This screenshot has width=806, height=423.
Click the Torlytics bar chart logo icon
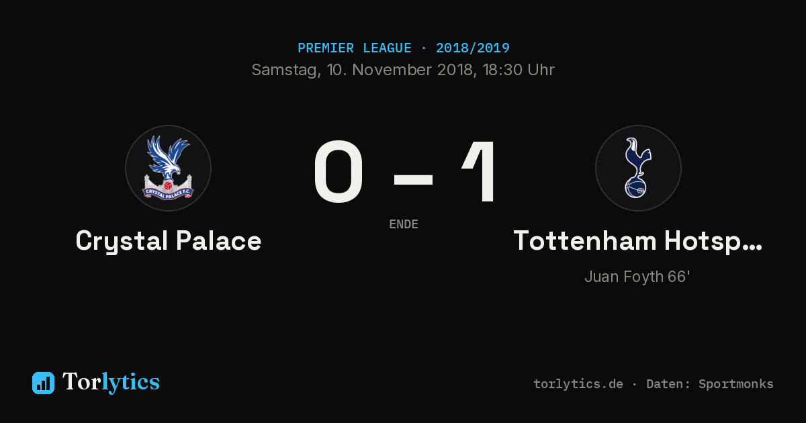click(43, 383)
